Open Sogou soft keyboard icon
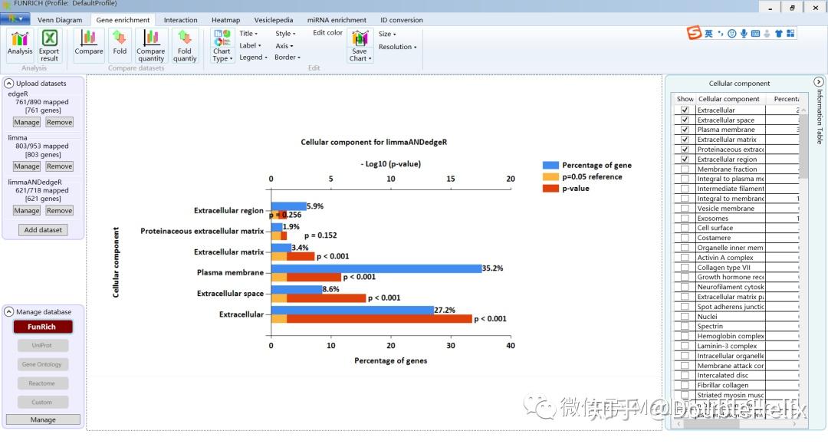This screenshot has width=828, height=444. [x=756, y=33]
